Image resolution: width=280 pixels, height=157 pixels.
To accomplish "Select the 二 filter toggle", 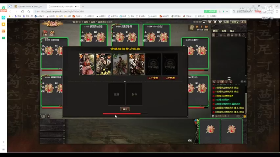I will (221, 35).
